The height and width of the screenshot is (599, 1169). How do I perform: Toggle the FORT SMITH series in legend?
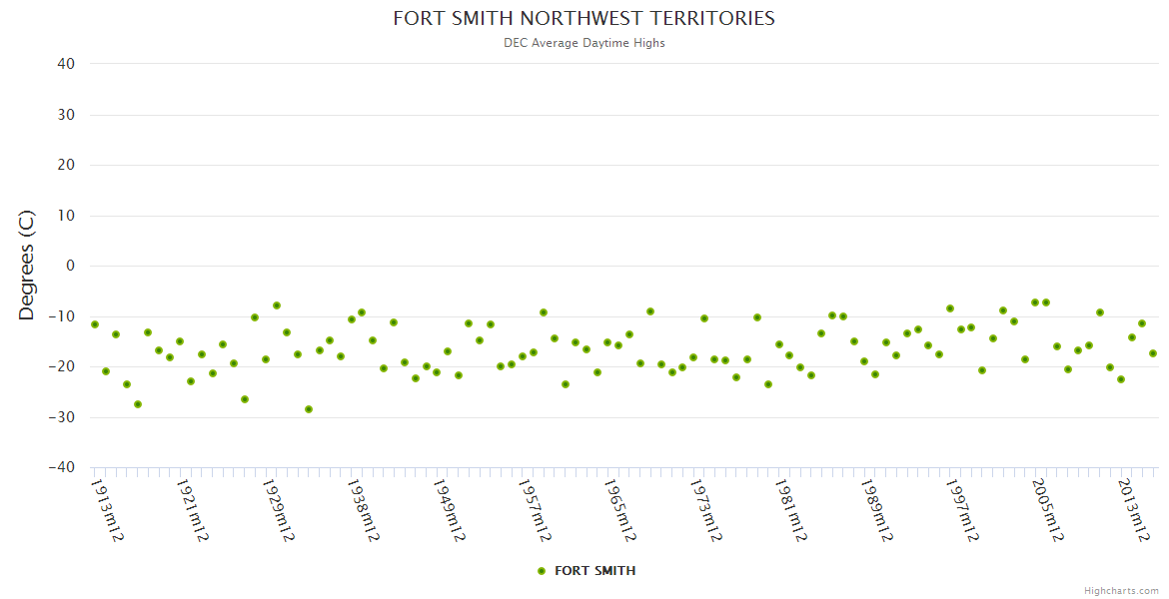(594, 571)
